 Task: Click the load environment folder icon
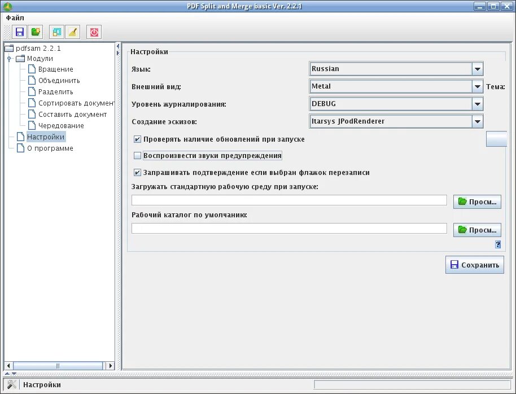click(36, 32)
